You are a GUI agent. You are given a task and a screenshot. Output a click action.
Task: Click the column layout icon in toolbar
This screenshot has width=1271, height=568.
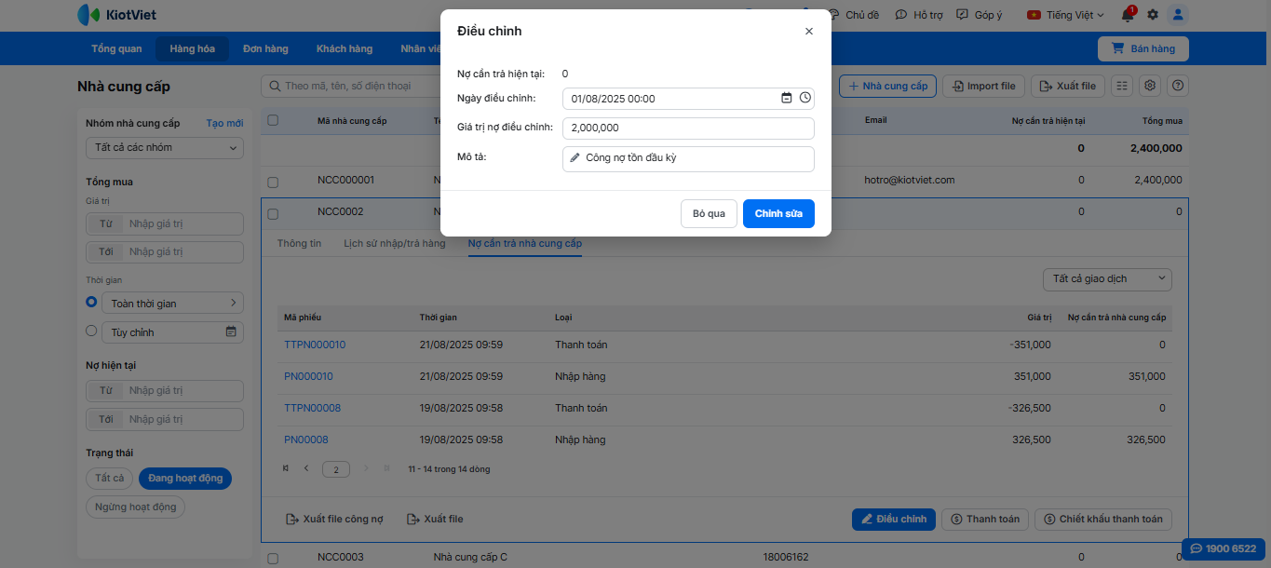(x=1122, y=86)
